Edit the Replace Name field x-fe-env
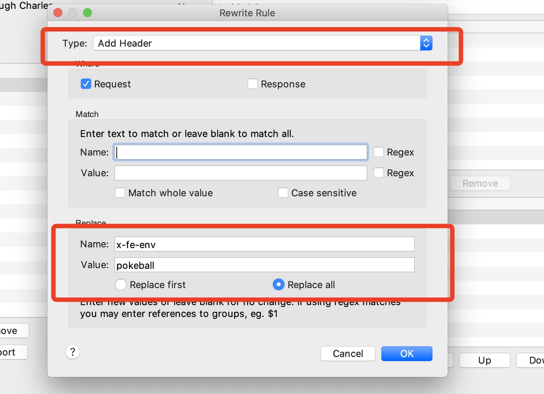The height and width of the screenshot is (394, 544). (x=265, y=244)
